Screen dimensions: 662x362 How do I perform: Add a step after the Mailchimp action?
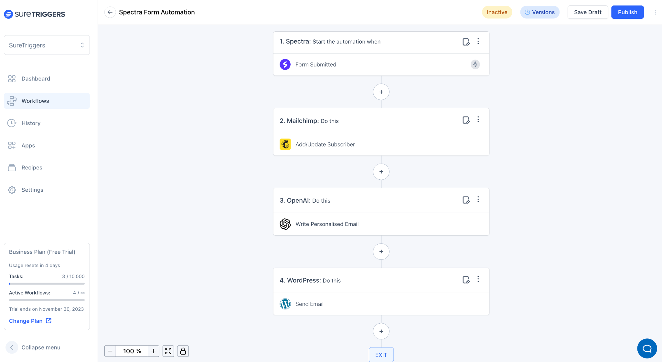(x=381, y=172)
